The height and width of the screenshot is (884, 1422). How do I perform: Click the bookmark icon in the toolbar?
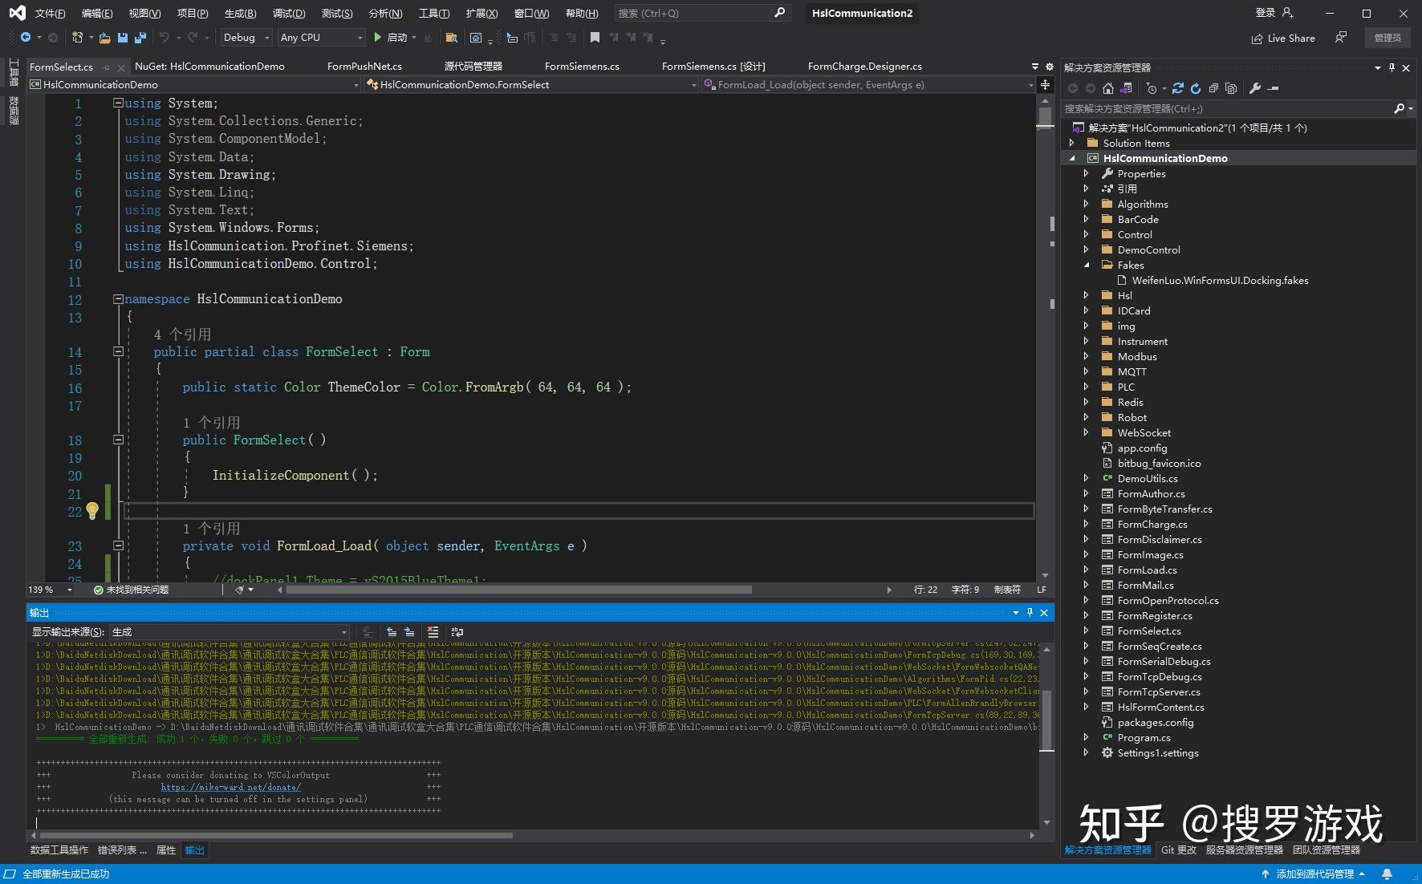[x=595, y=38]
